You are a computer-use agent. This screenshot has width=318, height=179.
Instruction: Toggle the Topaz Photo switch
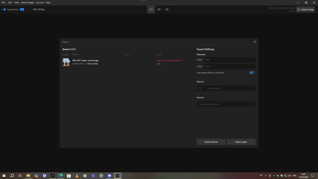[x=4, y=9]
